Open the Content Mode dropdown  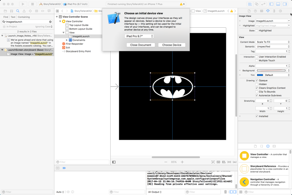[273, 42]
